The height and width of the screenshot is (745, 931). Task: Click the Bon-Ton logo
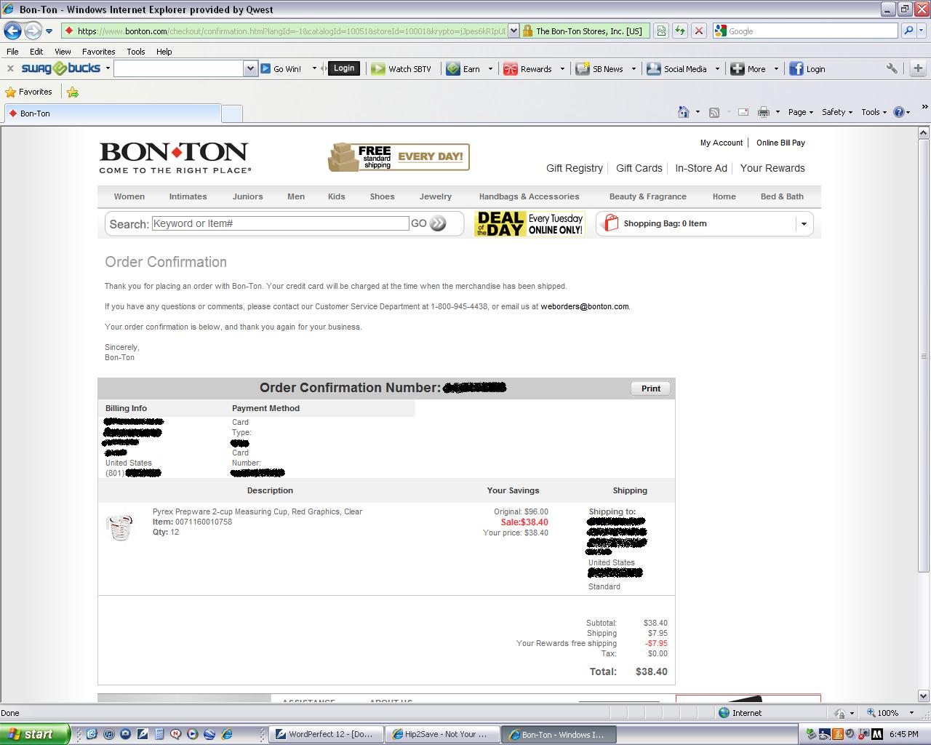[x=175, y=157]
